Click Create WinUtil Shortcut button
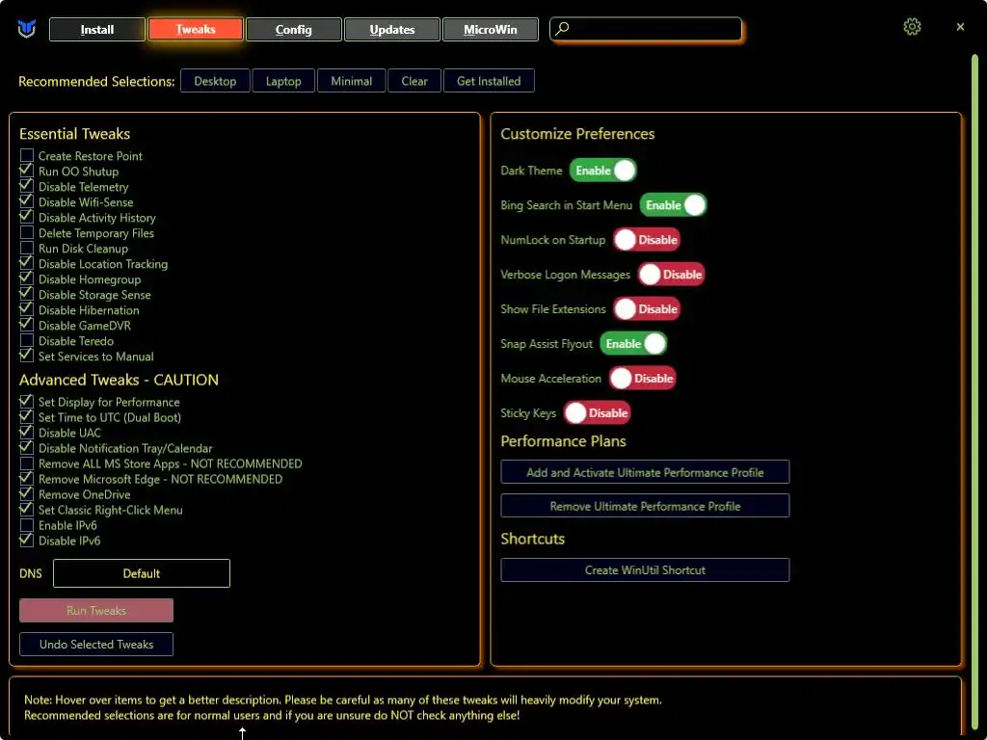The height and width of the screenshot is (740, 987). point(645,570)
